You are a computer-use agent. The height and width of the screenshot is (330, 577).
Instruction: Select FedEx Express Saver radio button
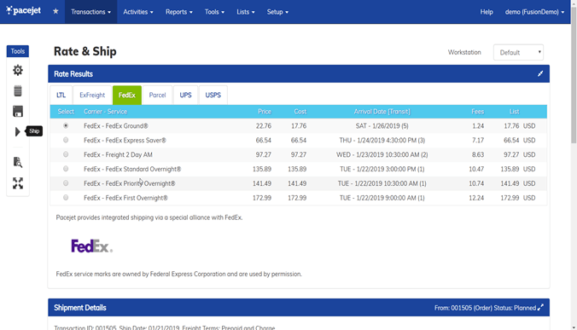tap(66, 140)
